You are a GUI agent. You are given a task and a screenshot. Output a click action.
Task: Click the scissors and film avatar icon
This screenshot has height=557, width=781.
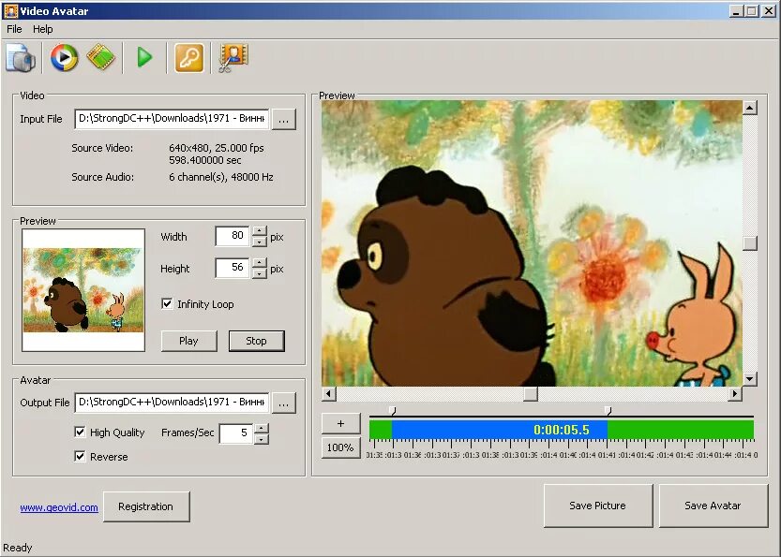(x=233, y=58)
